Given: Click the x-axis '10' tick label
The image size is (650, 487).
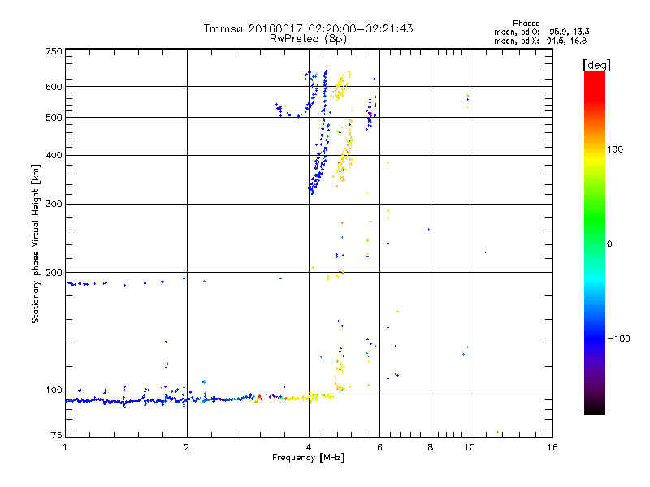Looking at the screenshot, I should pyautogui.click(x=470, y=447).
